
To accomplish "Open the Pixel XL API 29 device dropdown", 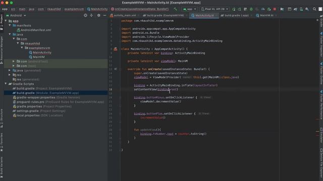I will [x=214, y=9].
